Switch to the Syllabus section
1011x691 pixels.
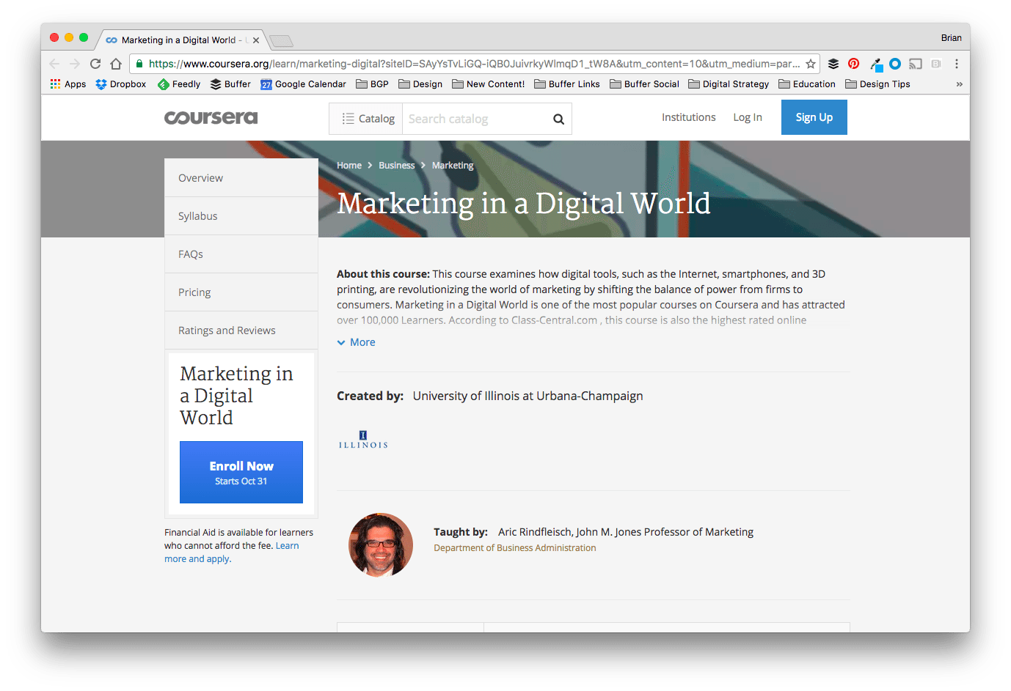(197, 215)
